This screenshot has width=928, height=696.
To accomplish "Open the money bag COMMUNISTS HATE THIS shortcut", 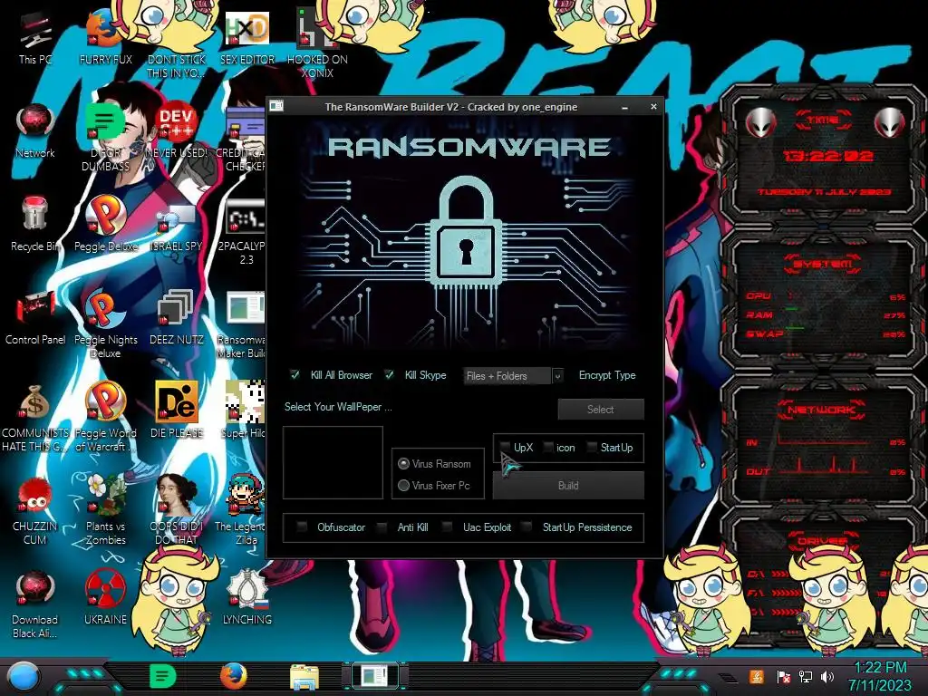I will [35, 418].
